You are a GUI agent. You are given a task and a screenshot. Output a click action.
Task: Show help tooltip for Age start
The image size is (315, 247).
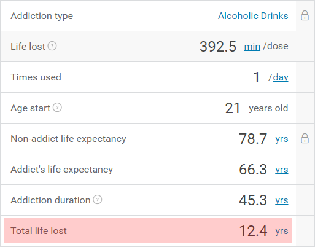57,108
